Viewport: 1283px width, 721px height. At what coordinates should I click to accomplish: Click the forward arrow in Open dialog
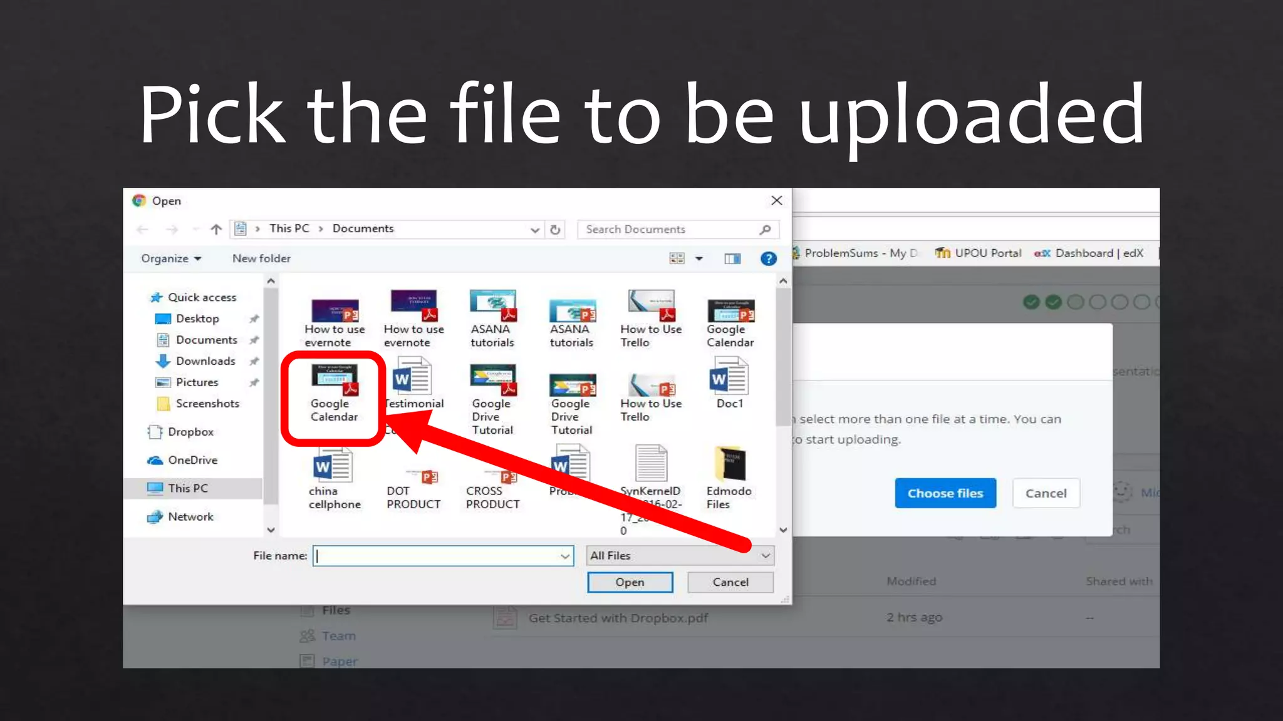point(172,230)
